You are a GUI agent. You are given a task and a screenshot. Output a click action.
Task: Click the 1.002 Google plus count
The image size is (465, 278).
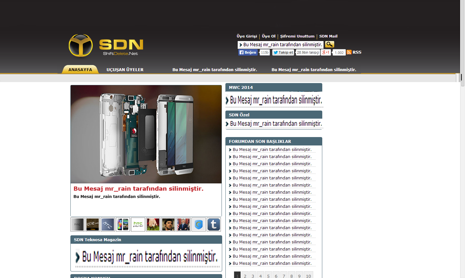tap(339, 53)
